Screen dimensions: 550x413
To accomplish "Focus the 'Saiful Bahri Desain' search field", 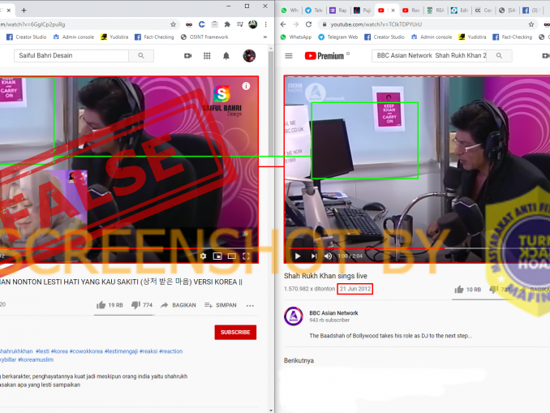I will click(71, 55).
